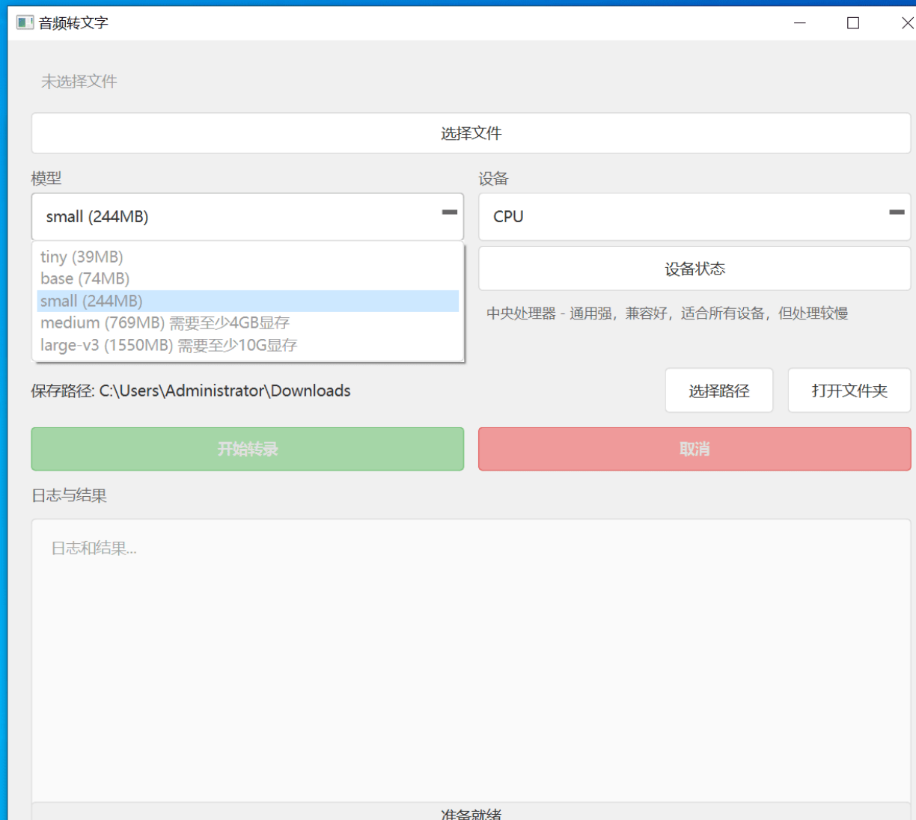This screenshot has width=916, height=820.
Task: Click the app icon in title bar
Action: click(25, 22)
